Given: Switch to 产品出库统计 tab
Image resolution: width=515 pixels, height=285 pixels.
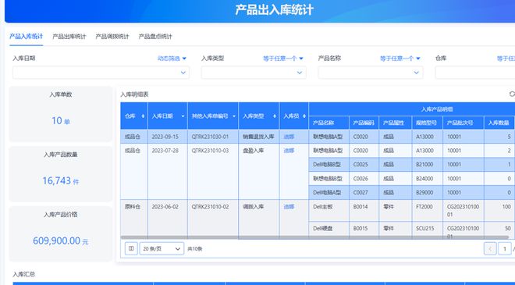Looking at the screenshot, I should pos(69,37).
